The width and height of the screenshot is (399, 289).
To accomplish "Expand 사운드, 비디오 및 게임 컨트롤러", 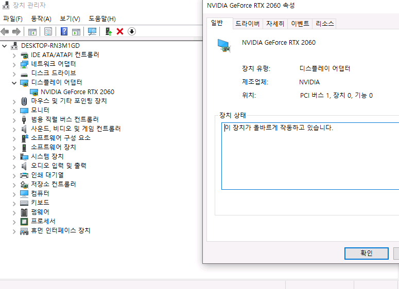I will pyautogui.click(x=14, y=130).
